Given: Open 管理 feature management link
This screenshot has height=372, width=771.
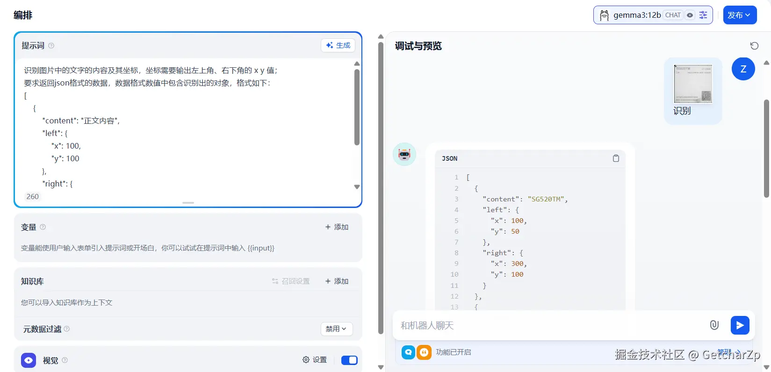Looking at the screenshot, I should [728, 351].
